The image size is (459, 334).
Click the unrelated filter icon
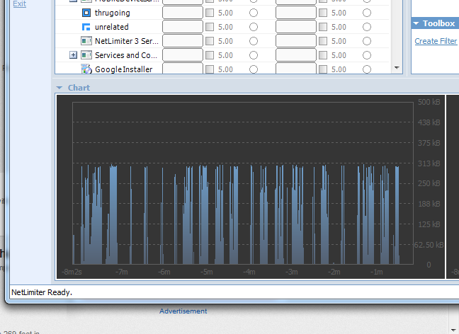[x=86, y=27]
